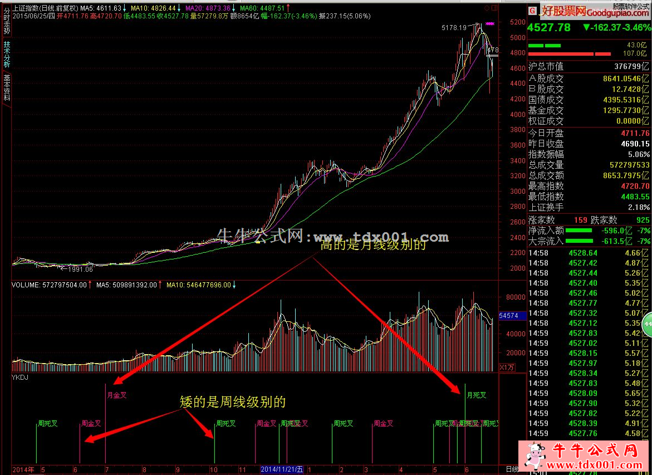The image size is (652, 475).
Task: Click the green buy bar beside 43.0亿
Action: click(545, 45)
